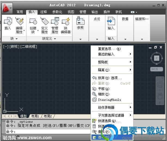167x141 pixels.
Task: Click the Insert block icon
Action: tap(8, 21)
